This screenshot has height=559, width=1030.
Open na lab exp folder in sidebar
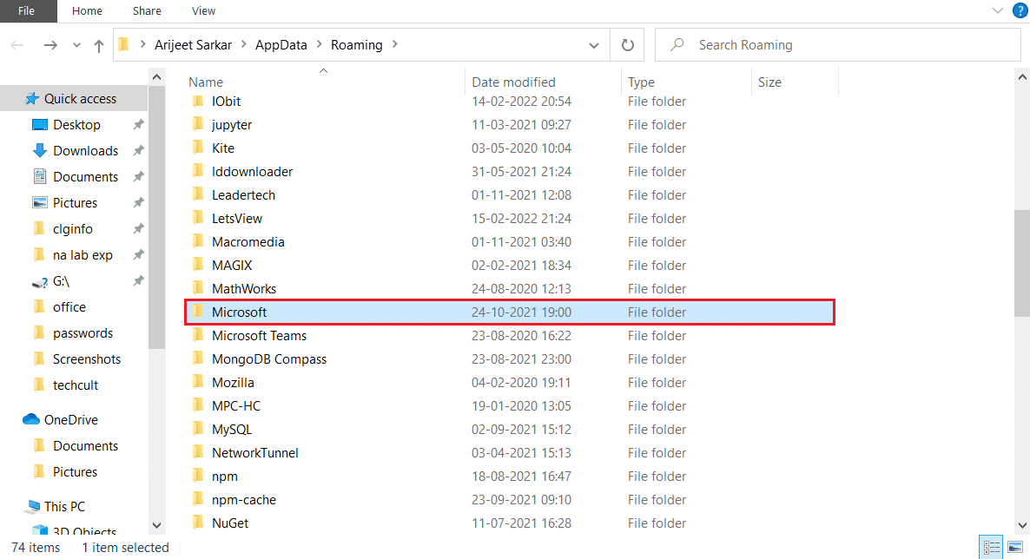click(83, 255)
